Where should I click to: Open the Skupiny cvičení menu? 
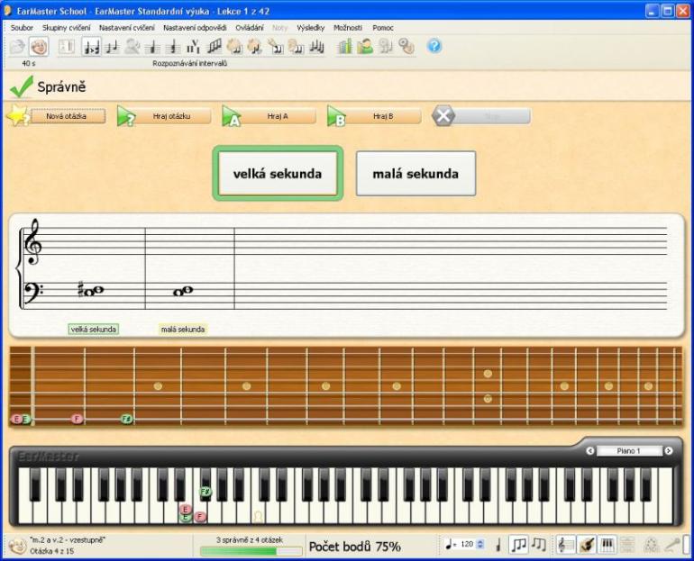pyautogui.click(x=67, y=27)
